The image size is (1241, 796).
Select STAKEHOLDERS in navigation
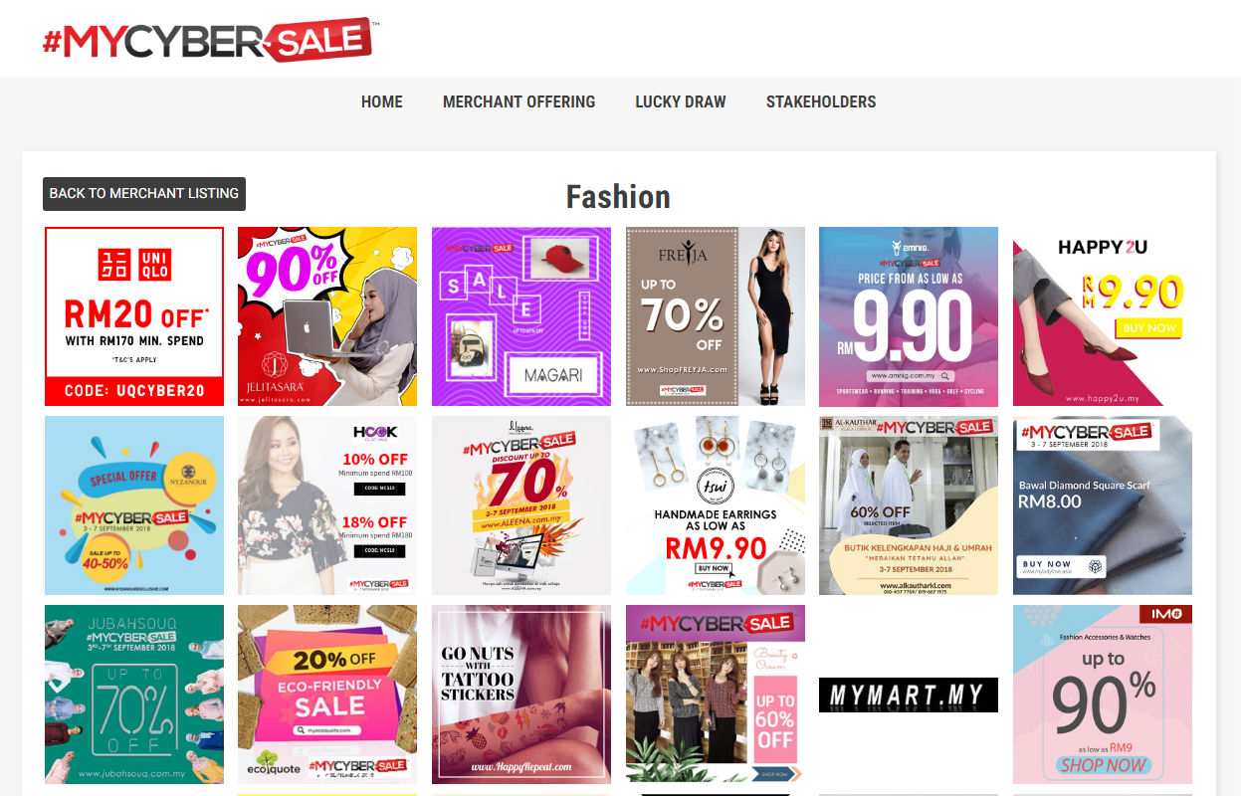(821, 101)
